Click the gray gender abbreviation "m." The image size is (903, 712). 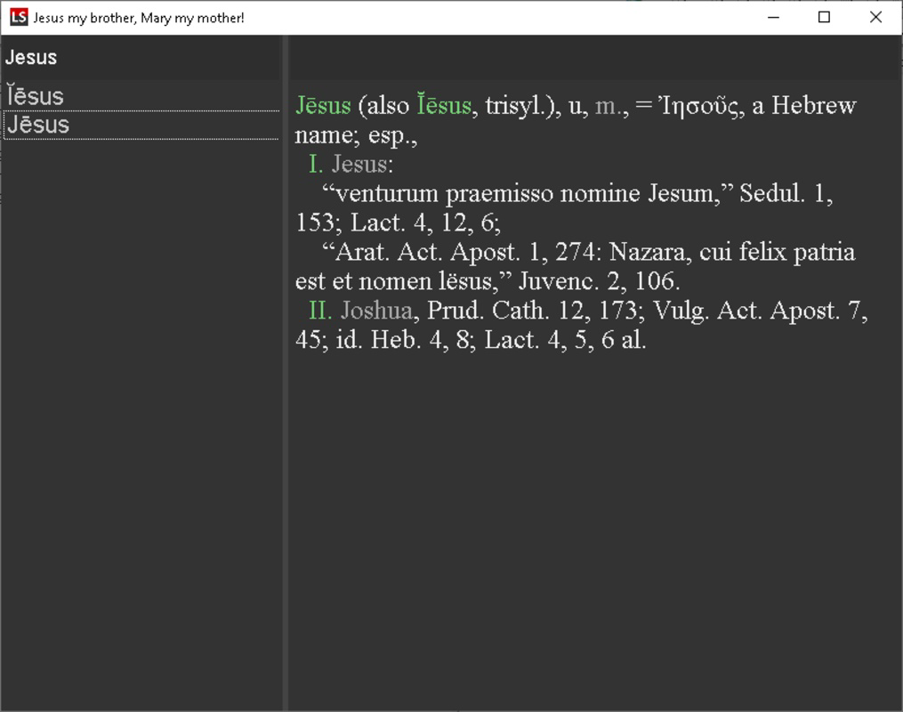(609, 106)
